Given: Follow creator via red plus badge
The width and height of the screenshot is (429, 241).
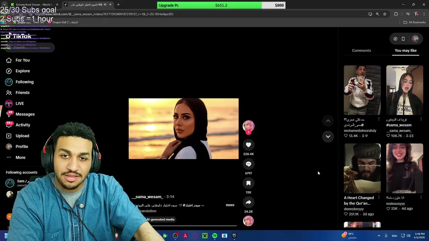Looking at the screenshot, I should pyautogui.click(x=248, y=132).
